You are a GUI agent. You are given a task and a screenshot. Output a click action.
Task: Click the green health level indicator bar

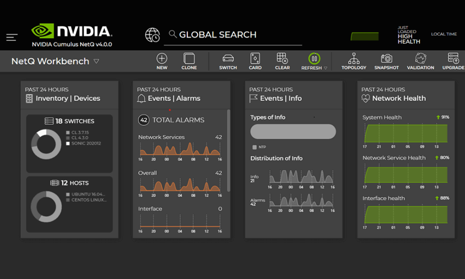[x=365, y=35]
